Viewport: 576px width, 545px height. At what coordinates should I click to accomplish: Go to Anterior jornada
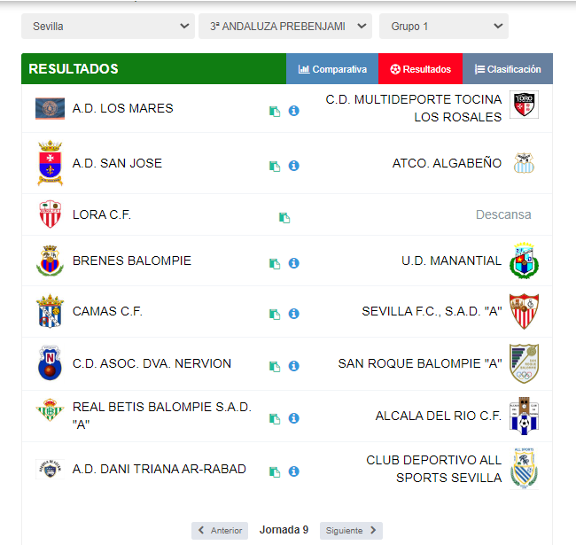pyautogui.click(x=220, y=531)
